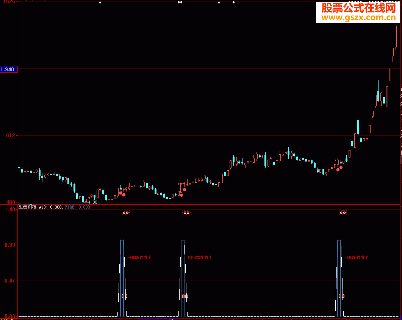
Task: Click red hexagon marker on second FIRE spike
Action: coord(185,296)
